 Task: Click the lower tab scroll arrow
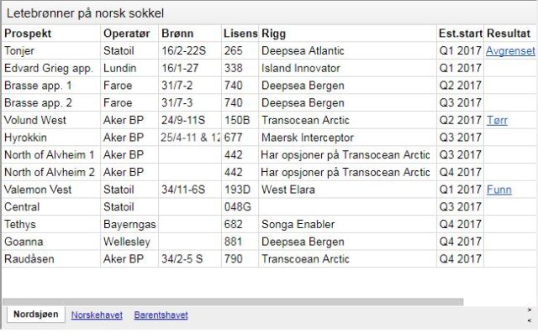click(x=530, y=320)
